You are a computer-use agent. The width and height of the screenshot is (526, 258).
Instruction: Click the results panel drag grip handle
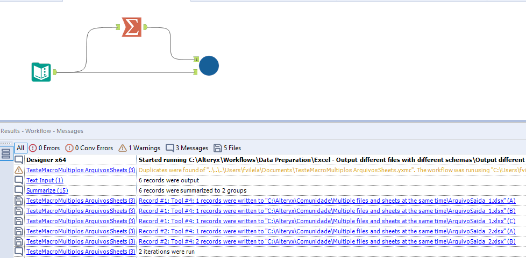pos(6,143)
